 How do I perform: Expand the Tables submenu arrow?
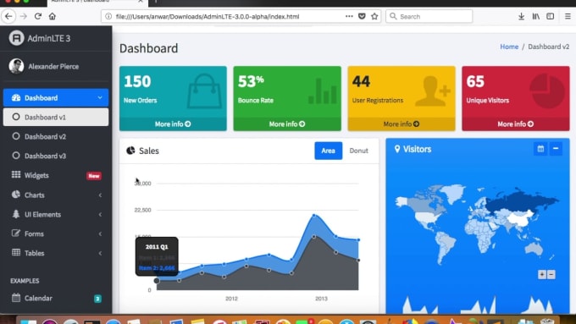(x=100, y=253)
